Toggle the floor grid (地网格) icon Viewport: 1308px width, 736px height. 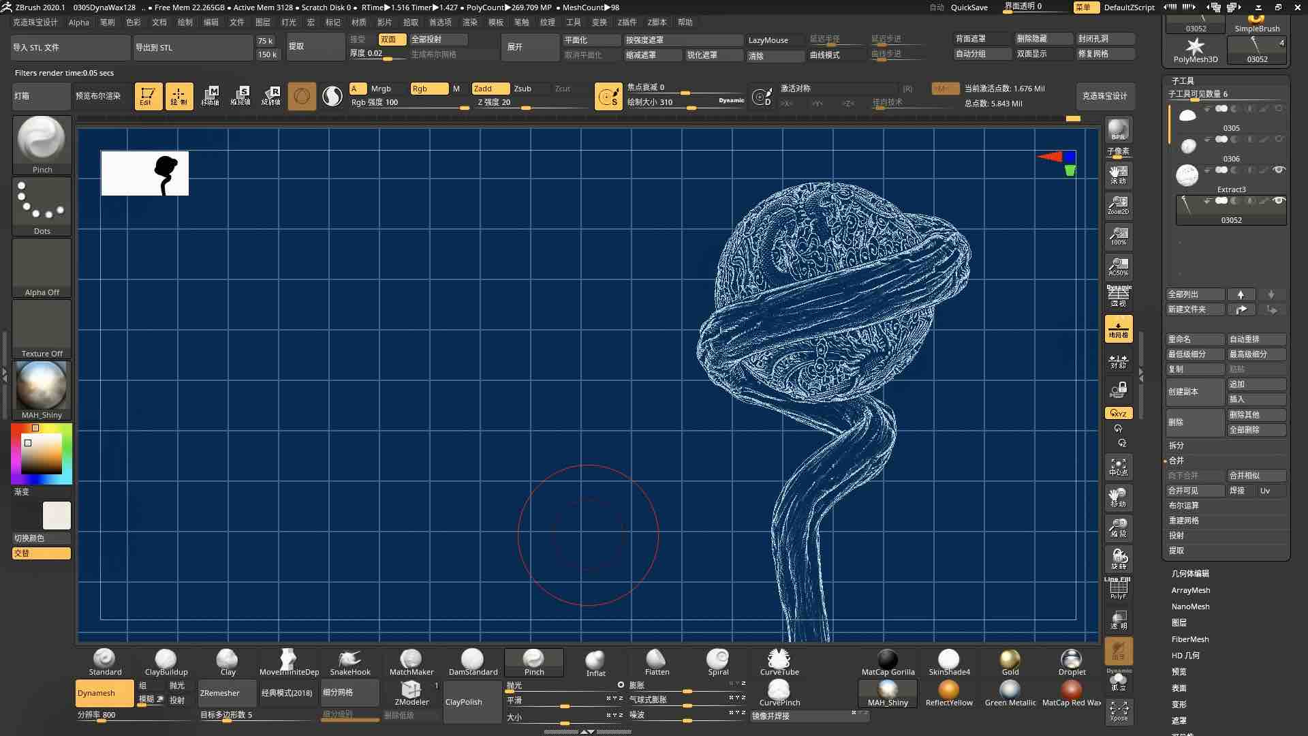(x=1117, y=329)
